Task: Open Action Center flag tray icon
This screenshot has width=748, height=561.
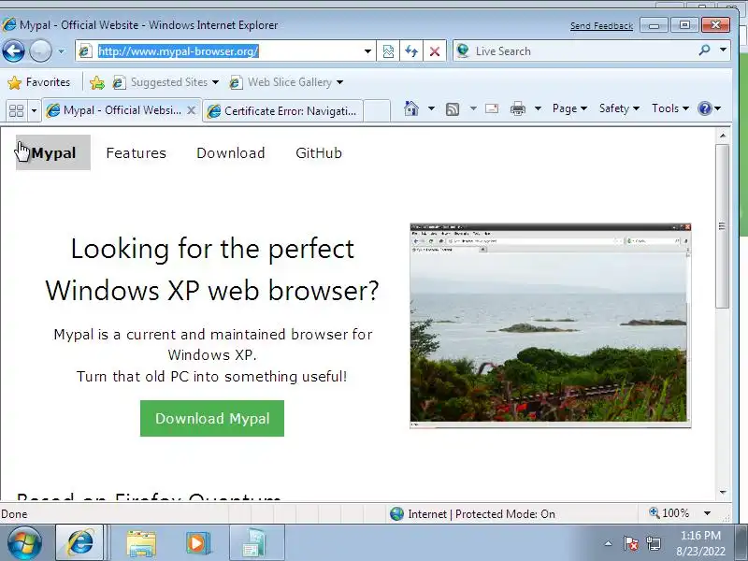Action: pyautogui.click(x=630, y=543)
